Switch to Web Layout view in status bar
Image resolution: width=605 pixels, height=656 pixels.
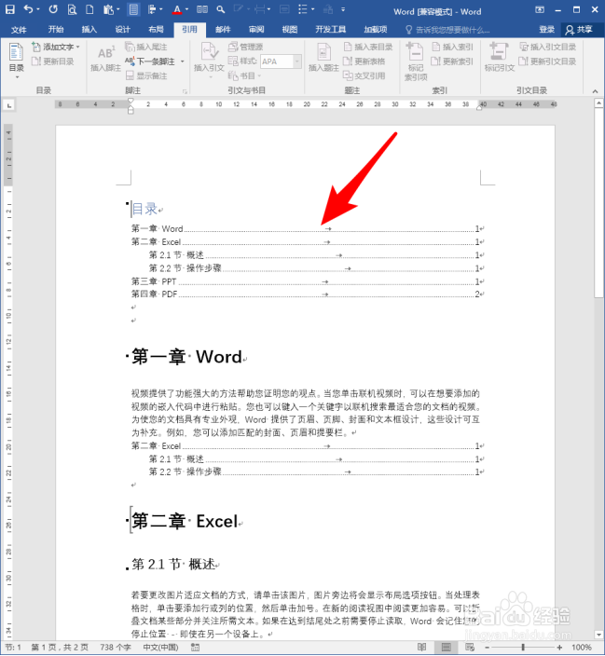(x=470, y=648)
